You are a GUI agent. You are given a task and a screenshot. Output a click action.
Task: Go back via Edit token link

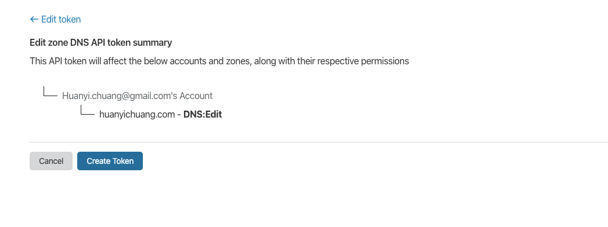point(55,19)
